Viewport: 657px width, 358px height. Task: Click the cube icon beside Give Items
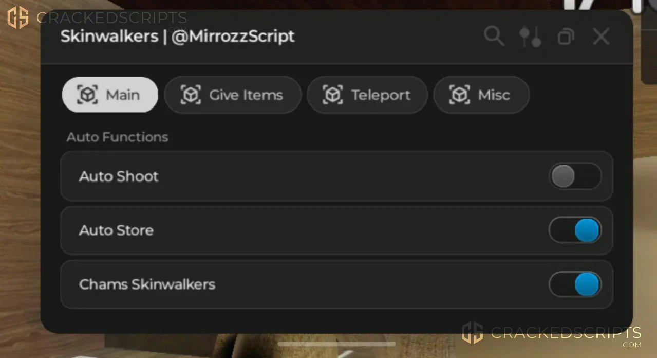click(x=191, y=95)
